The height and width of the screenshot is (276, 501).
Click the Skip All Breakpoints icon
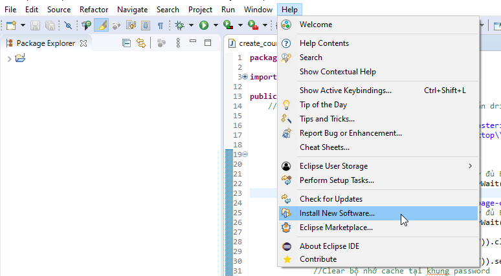(68, 25)
